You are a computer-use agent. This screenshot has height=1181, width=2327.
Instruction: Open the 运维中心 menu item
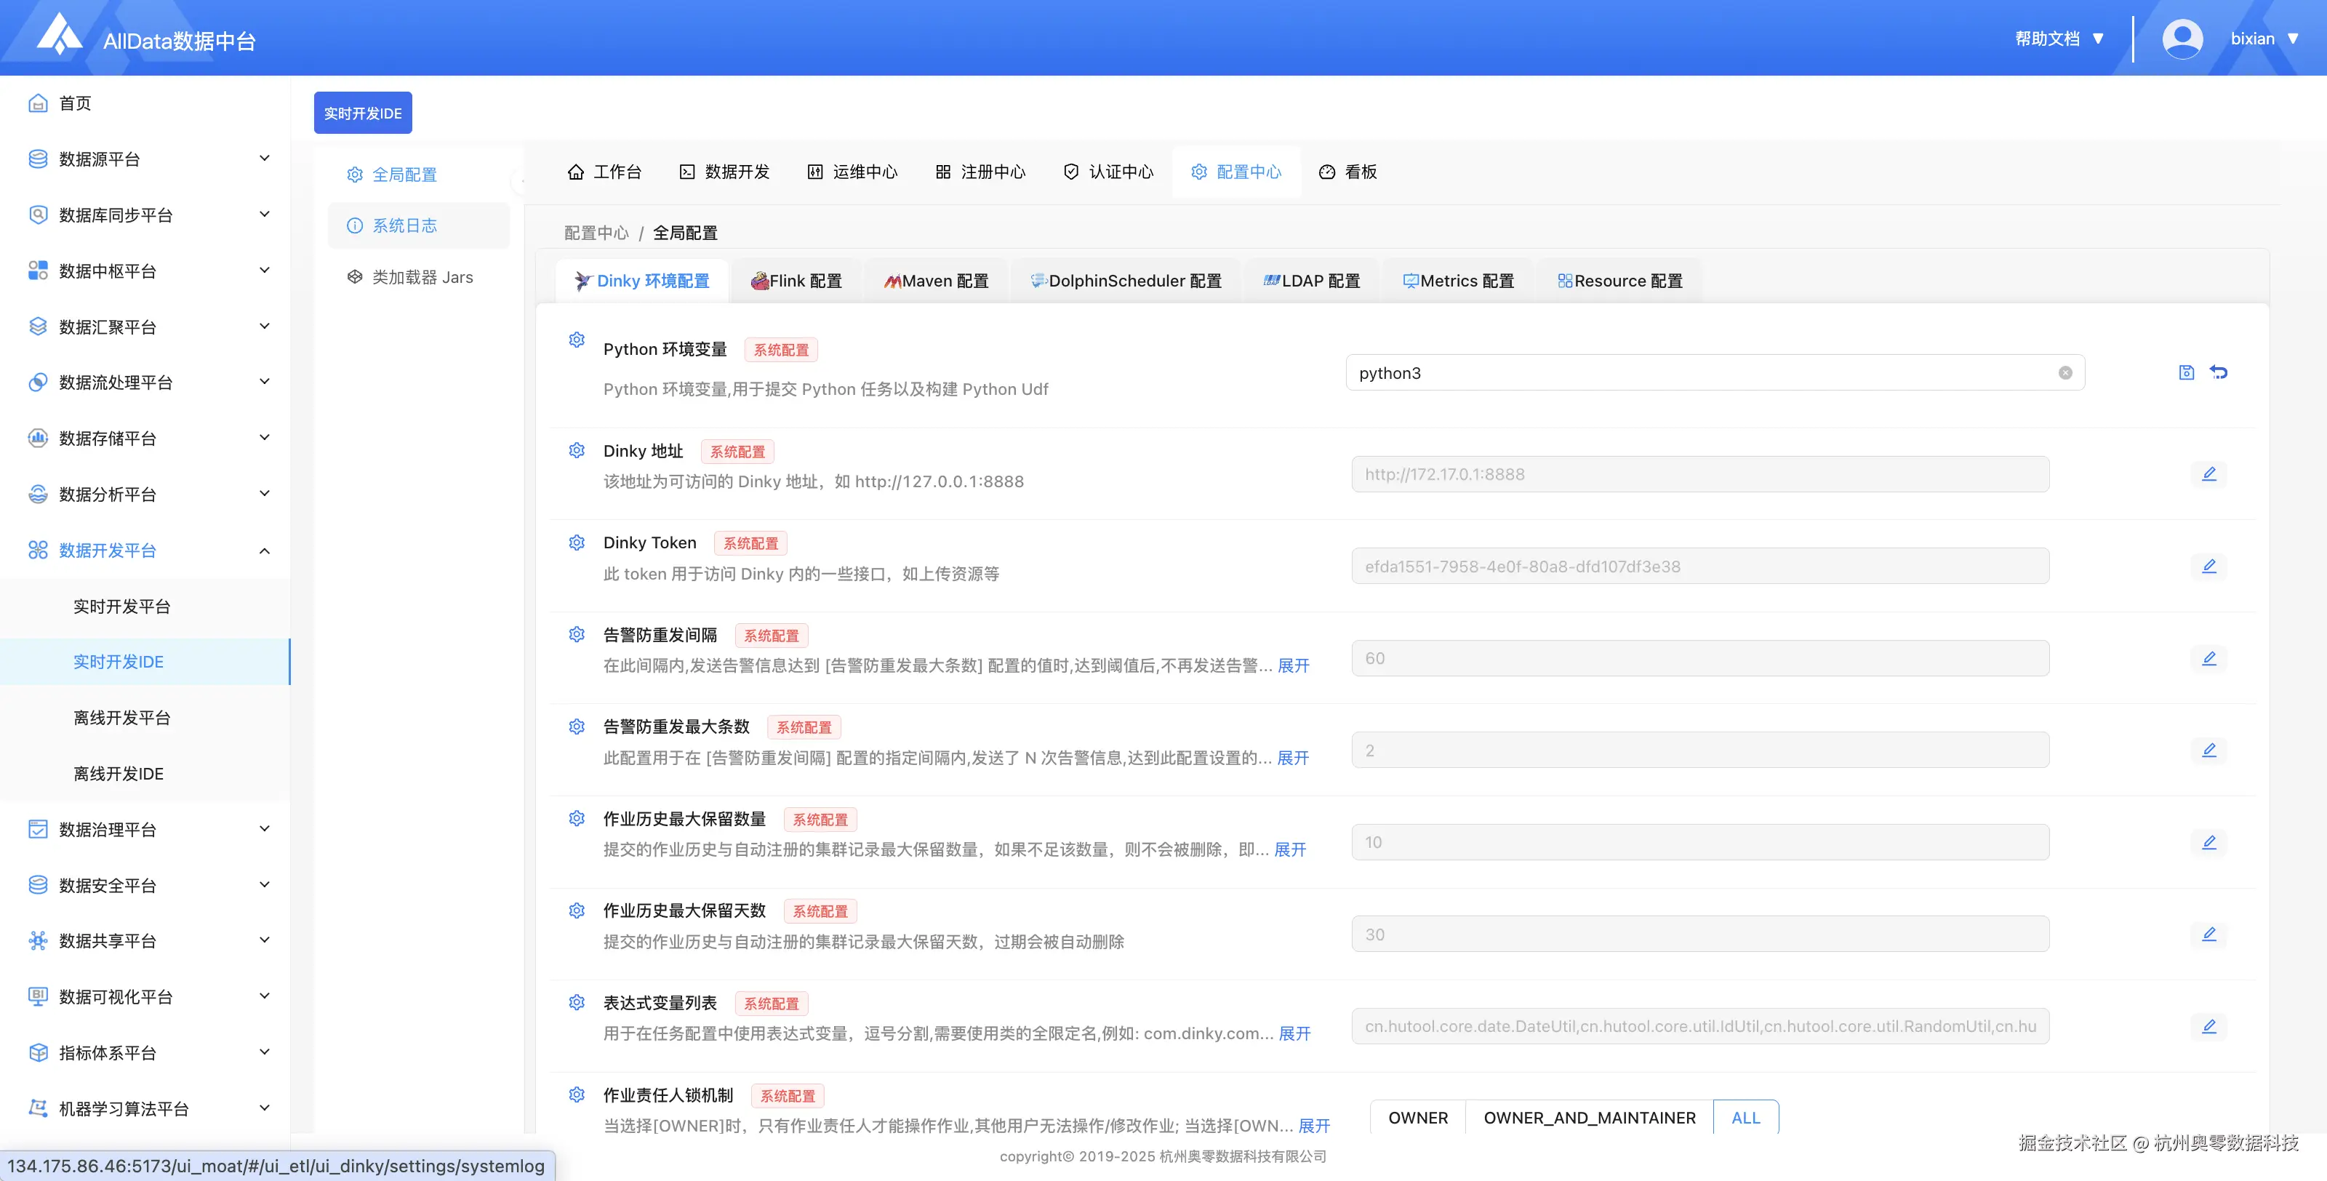coord(852,172)
